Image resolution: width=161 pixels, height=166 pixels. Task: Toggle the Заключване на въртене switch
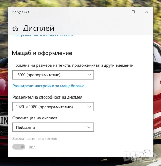click(19, 147)
